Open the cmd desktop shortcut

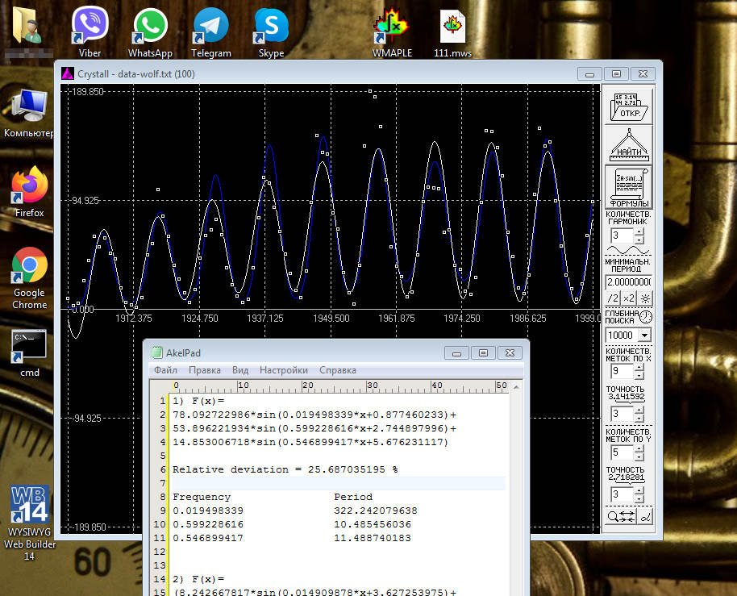click(x=29, y=353)
